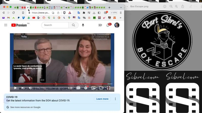Expand the COVID-19 panel three-dot options
Viewport: 202px width, 113px height.
pos(115,99)
